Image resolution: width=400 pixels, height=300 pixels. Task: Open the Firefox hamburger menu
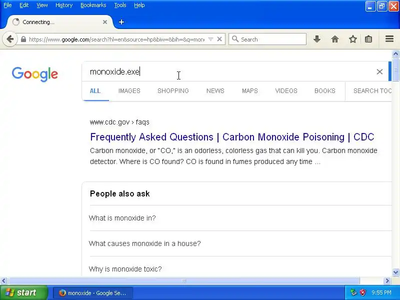389,39
